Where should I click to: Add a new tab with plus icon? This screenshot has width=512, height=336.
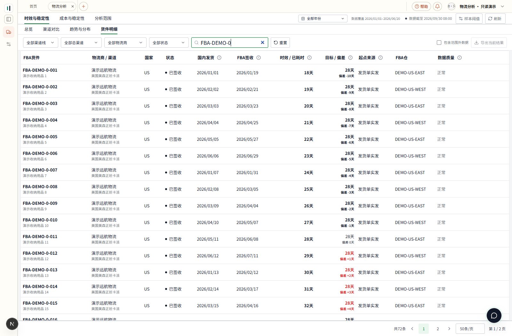83,6
